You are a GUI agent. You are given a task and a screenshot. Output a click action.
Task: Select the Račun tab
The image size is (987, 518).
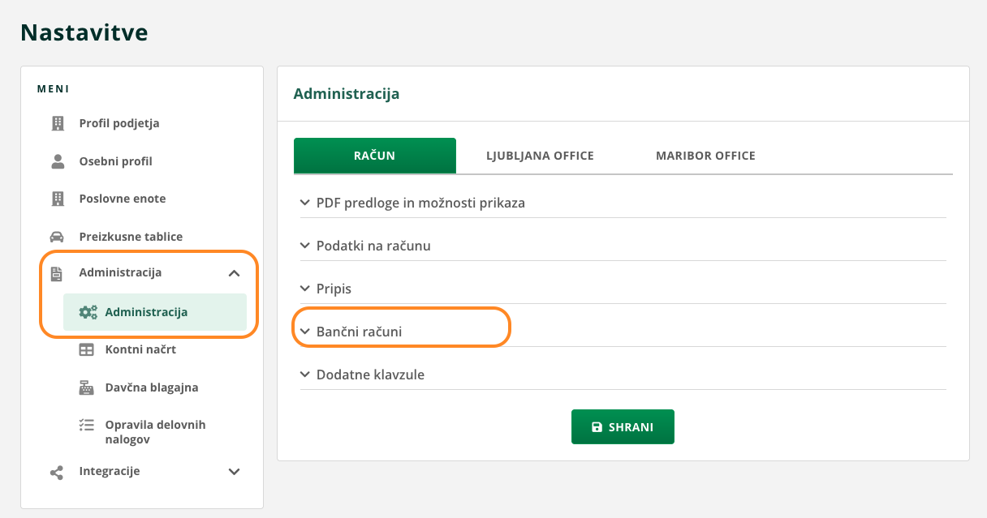(x=374, y=156)
